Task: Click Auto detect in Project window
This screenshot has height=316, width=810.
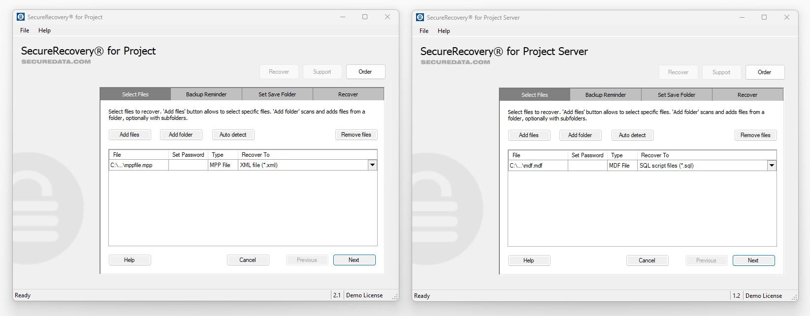Action: [x=233, y=135]
